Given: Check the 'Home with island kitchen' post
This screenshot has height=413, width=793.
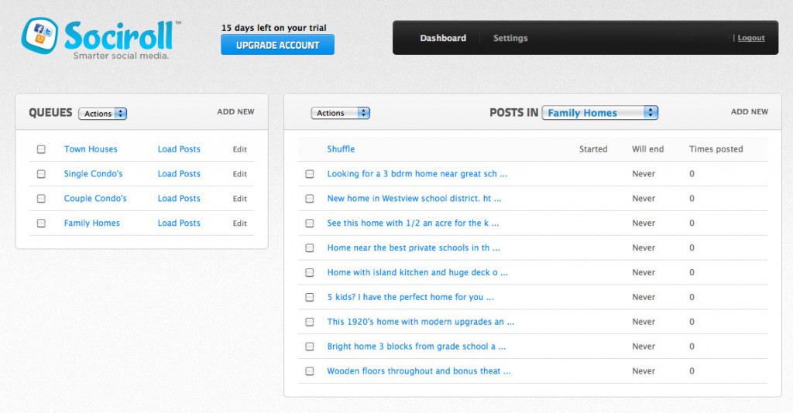Looking at the screenshot, I should [x=310, y=273].
